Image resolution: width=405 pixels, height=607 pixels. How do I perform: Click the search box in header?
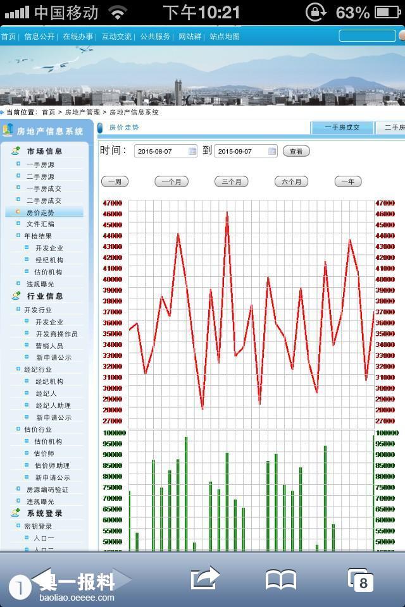(367, 36)
